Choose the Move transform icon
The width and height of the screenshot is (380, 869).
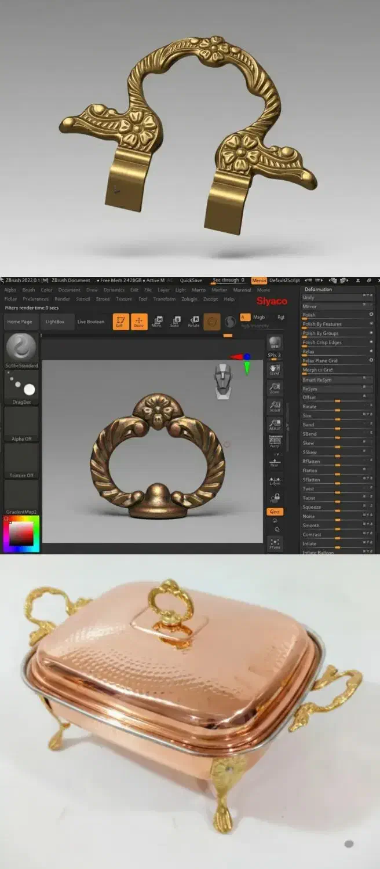point(156,322)
